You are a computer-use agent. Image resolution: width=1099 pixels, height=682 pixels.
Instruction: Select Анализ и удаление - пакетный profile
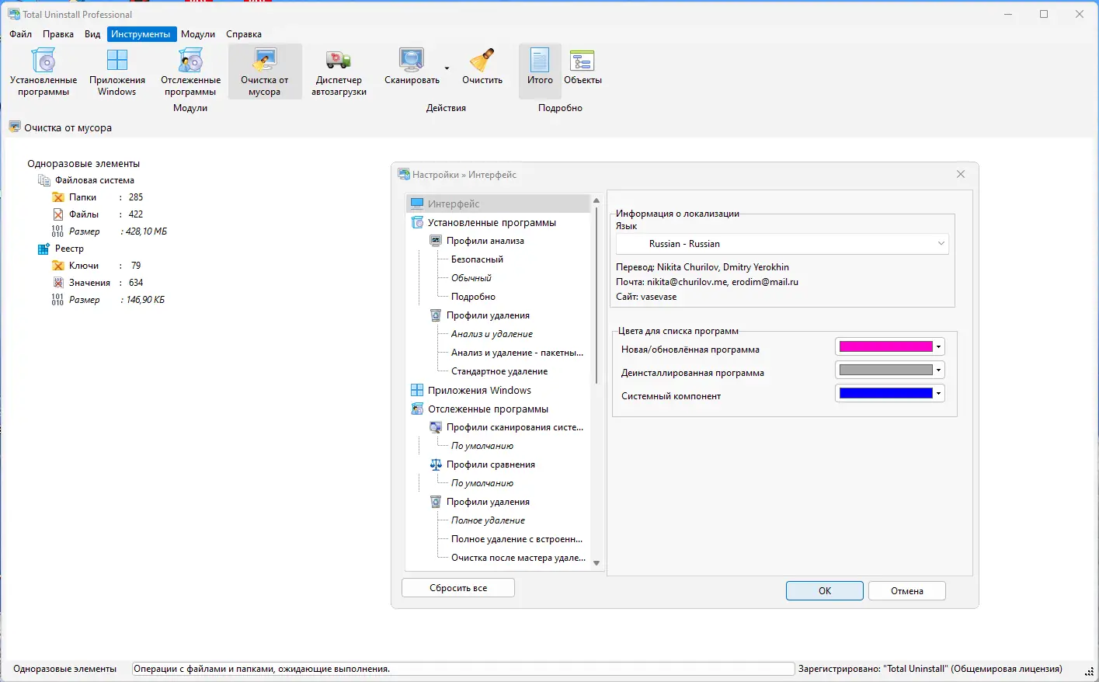click(517, 353)
